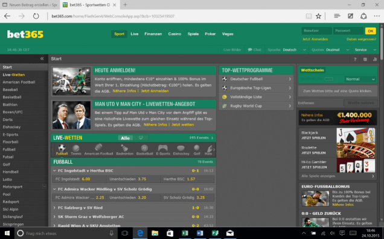Collapse FC Ingolstadt v Hertha BSC match
The image size is (384, 239).
[x=54, y=170]
